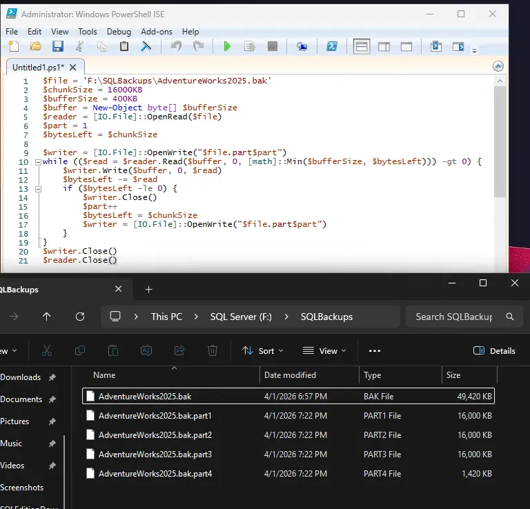Close the SQLBackups Explorer tab
530x509 pixels.
coord(118,289)
